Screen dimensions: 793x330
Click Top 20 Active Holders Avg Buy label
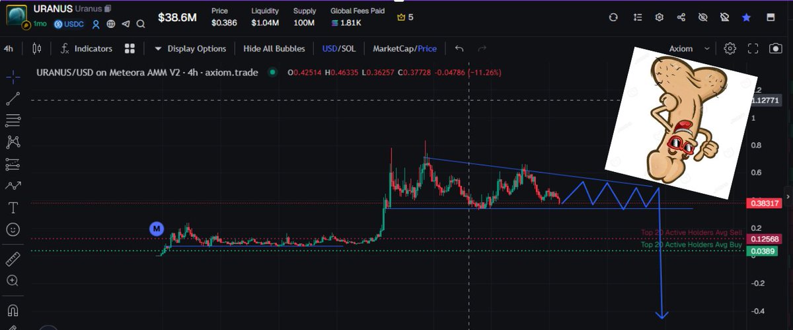(692, 244)
